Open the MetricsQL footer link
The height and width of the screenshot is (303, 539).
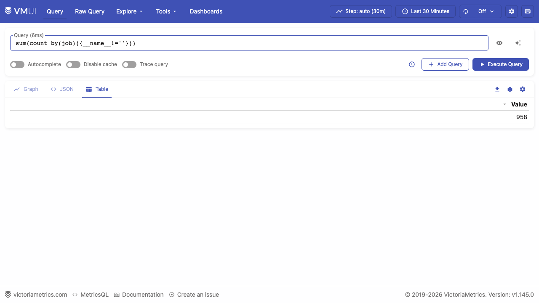pos(91,295)
